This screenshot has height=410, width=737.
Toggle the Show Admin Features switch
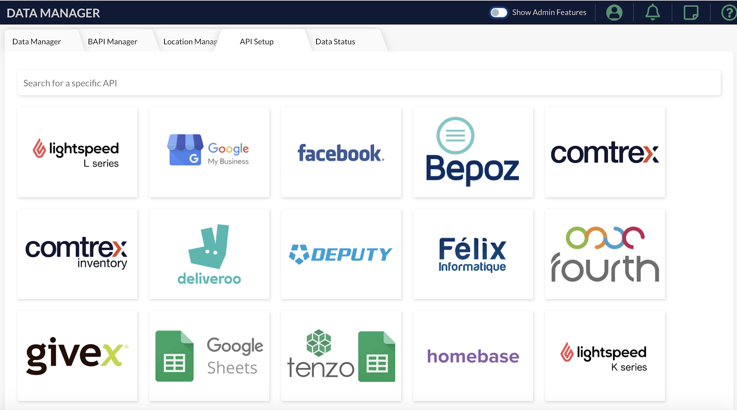pos(498,12)
